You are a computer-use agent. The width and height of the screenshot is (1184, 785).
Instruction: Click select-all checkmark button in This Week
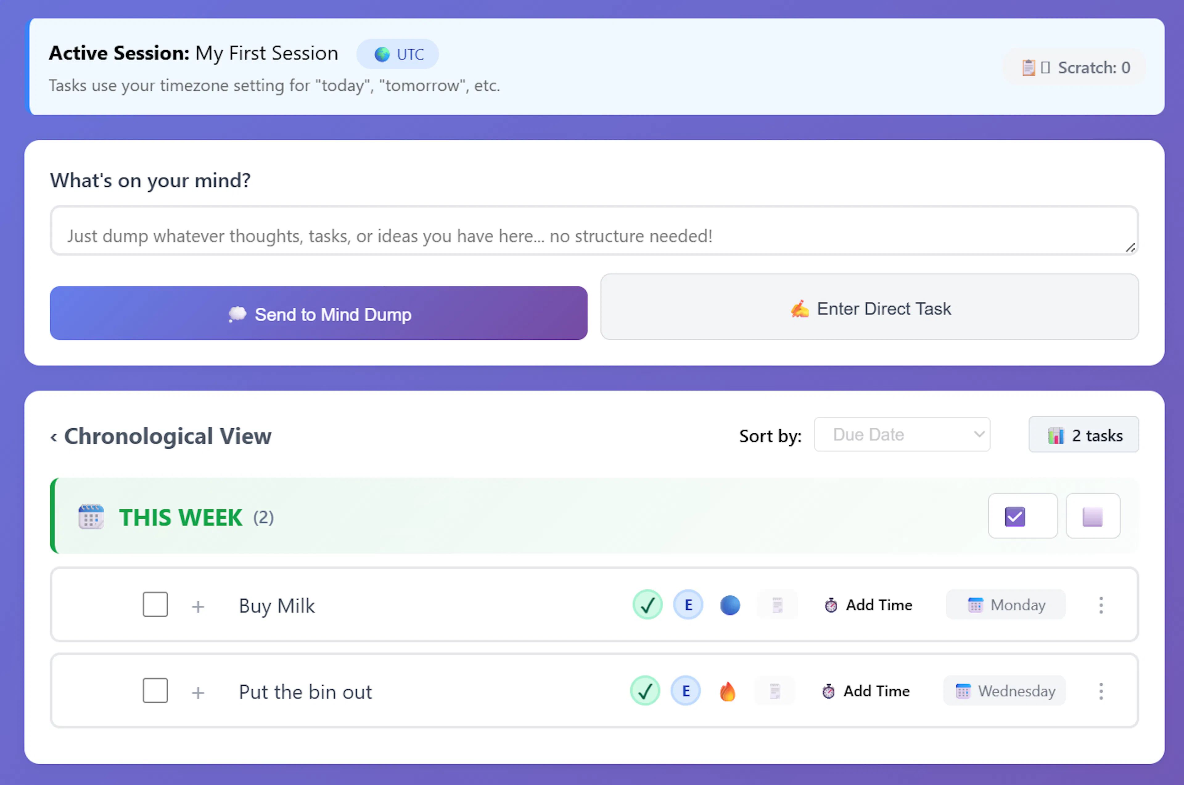pos(1022,516)
